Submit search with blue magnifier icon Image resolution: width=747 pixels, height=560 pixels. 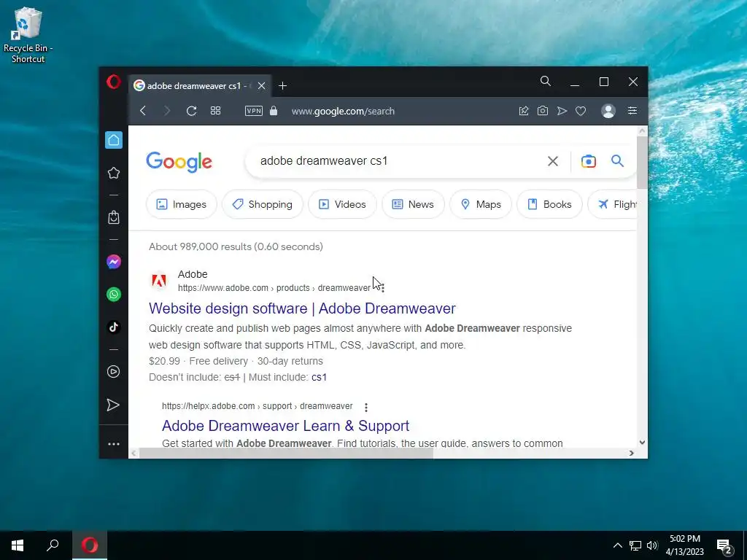click(x=617, y=161)
